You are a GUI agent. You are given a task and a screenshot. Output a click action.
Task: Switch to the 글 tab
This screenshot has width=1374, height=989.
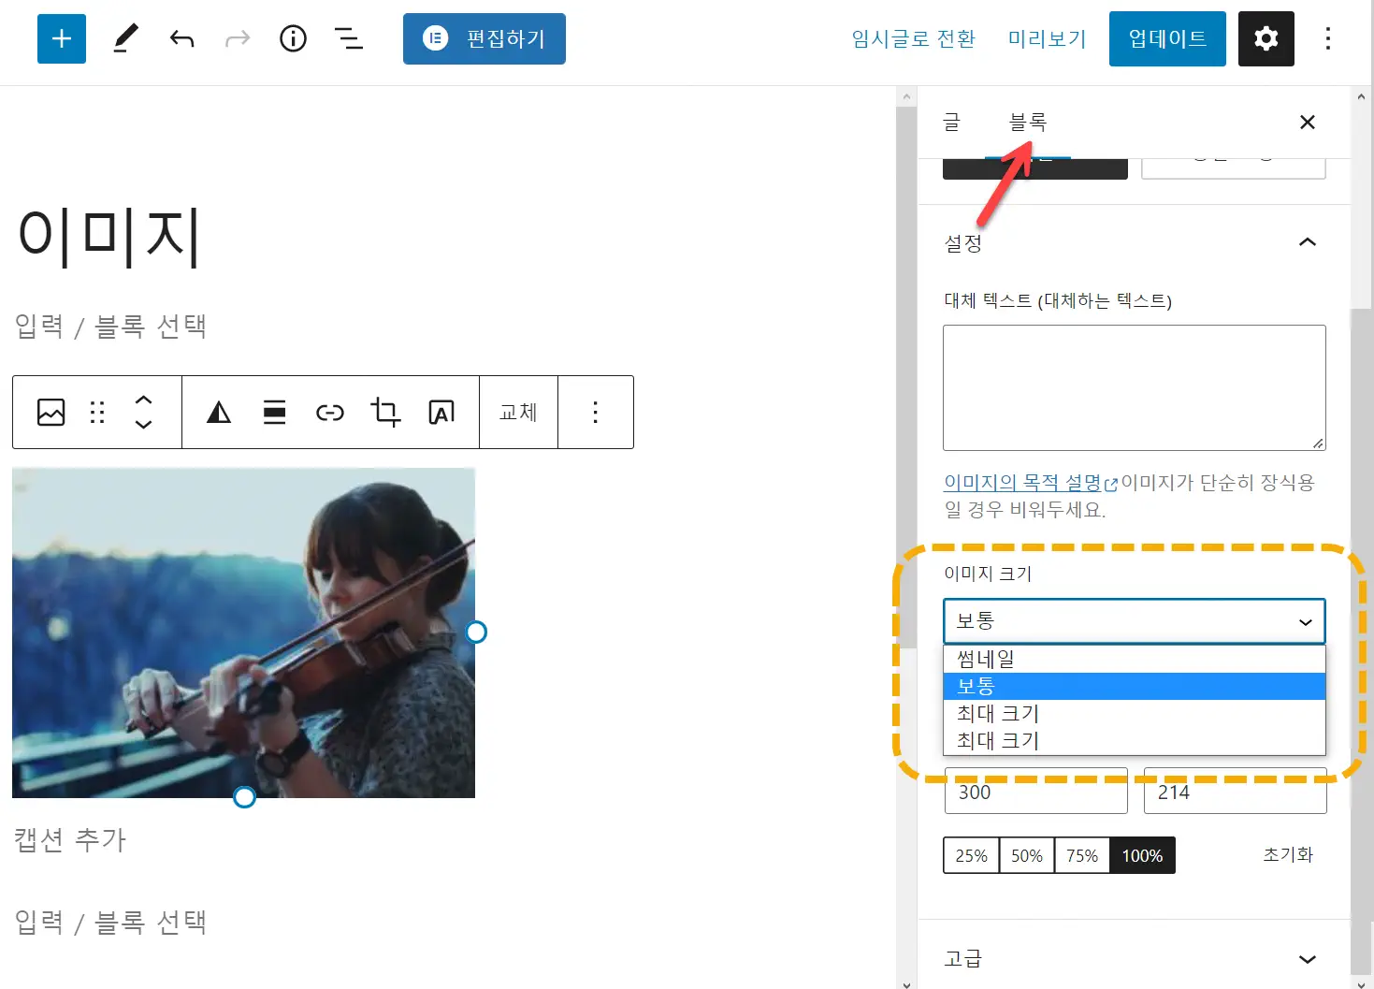(951, 122)
